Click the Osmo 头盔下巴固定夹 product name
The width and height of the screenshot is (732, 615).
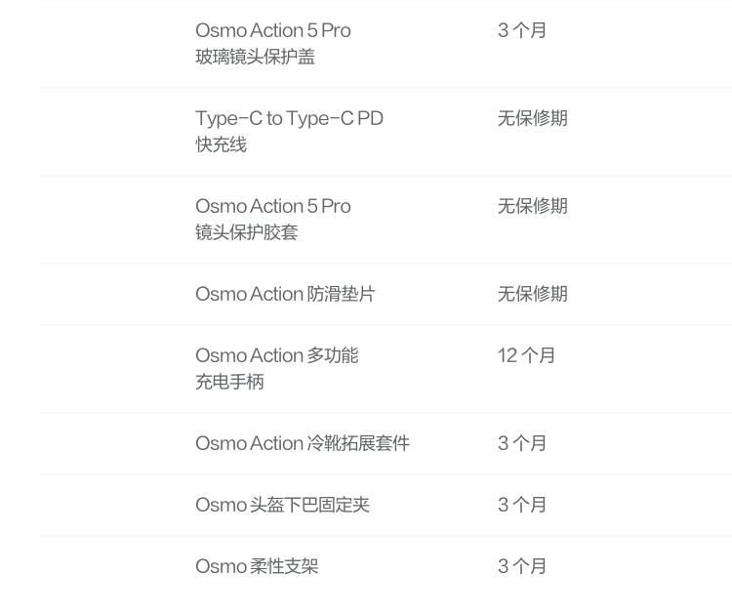pos(282,506)
